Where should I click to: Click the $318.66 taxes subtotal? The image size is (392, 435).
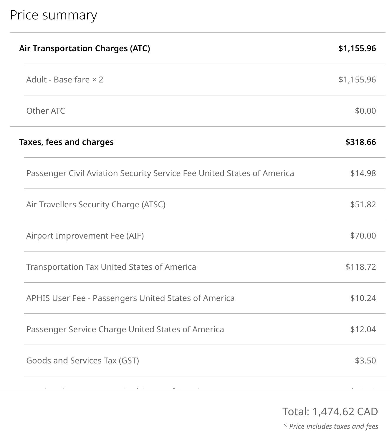pos(360,142)
